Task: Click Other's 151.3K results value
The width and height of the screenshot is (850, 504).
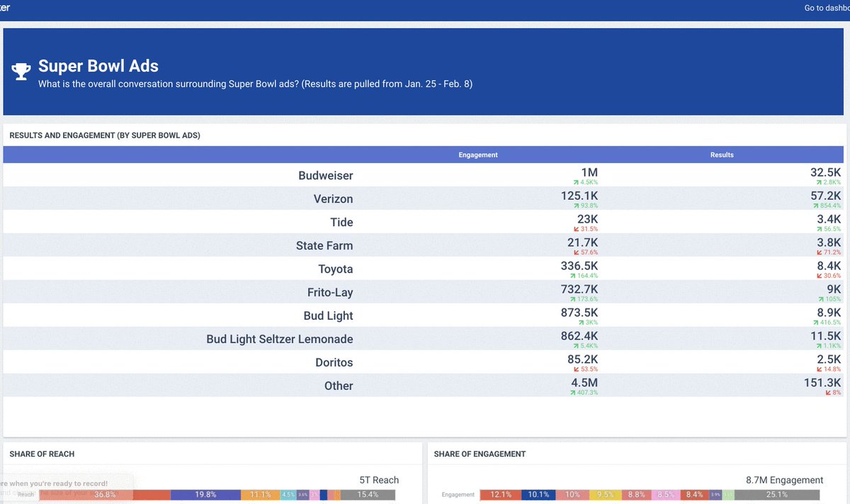Action: click(823, 383)
